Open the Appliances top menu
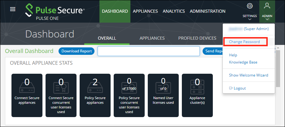 click(145, 11)
